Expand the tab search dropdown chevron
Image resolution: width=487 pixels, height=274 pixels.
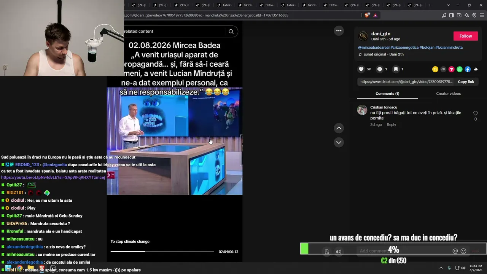(449, 5)
